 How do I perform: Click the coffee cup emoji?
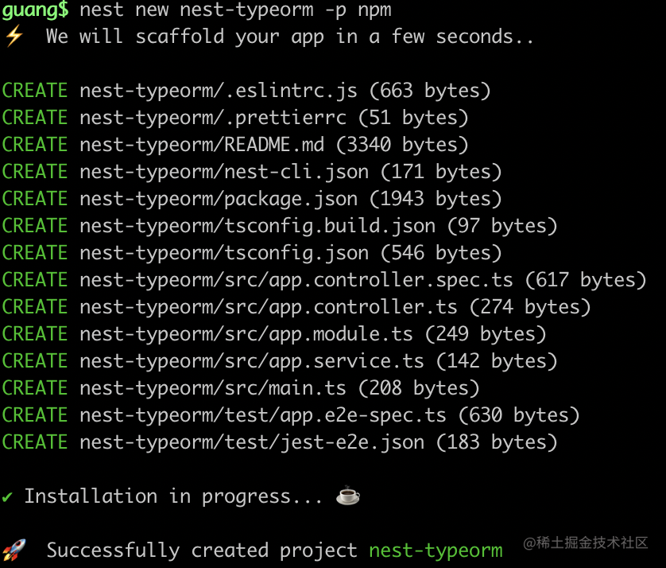(347, 496)
